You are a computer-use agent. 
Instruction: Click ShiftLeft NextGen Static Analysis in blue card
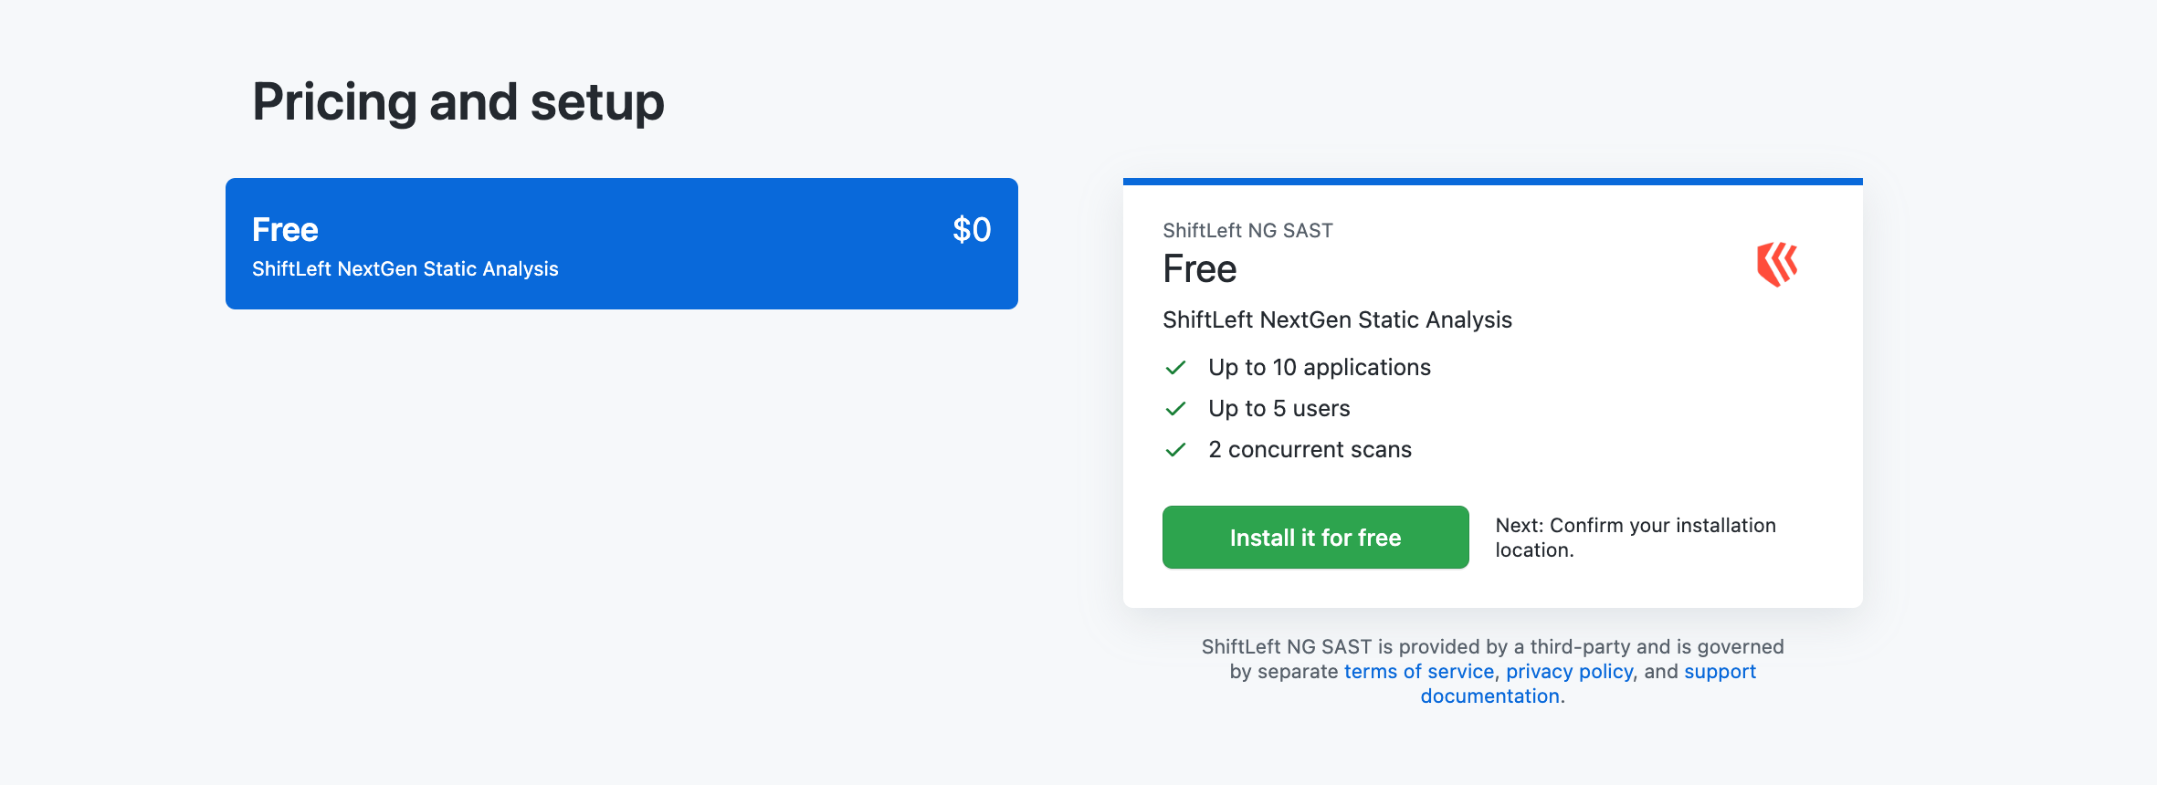click(405, 269)
